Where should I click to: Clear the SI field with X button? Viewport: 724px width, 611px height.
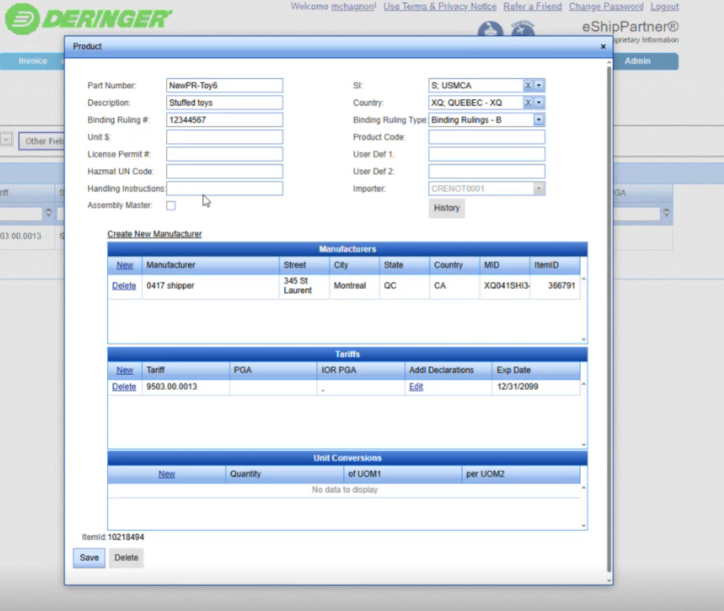pyautogui.click(x=528, y=85)
